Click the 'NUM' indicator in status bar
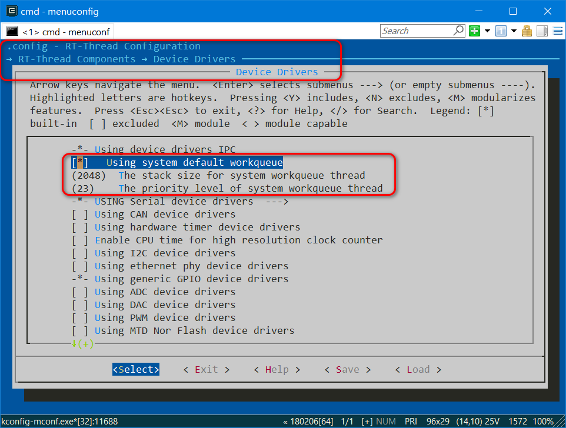The width and height of the screenshot is (566, 428). click(x=386, y=421)
